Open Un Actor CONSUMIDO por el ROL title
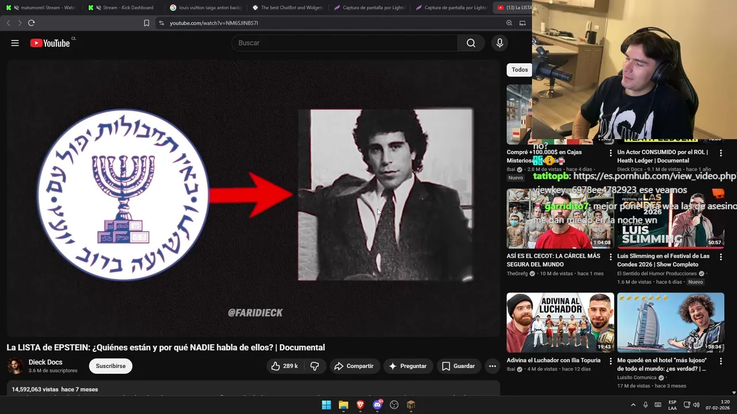The image size is (737, 414). click(663, 156)
